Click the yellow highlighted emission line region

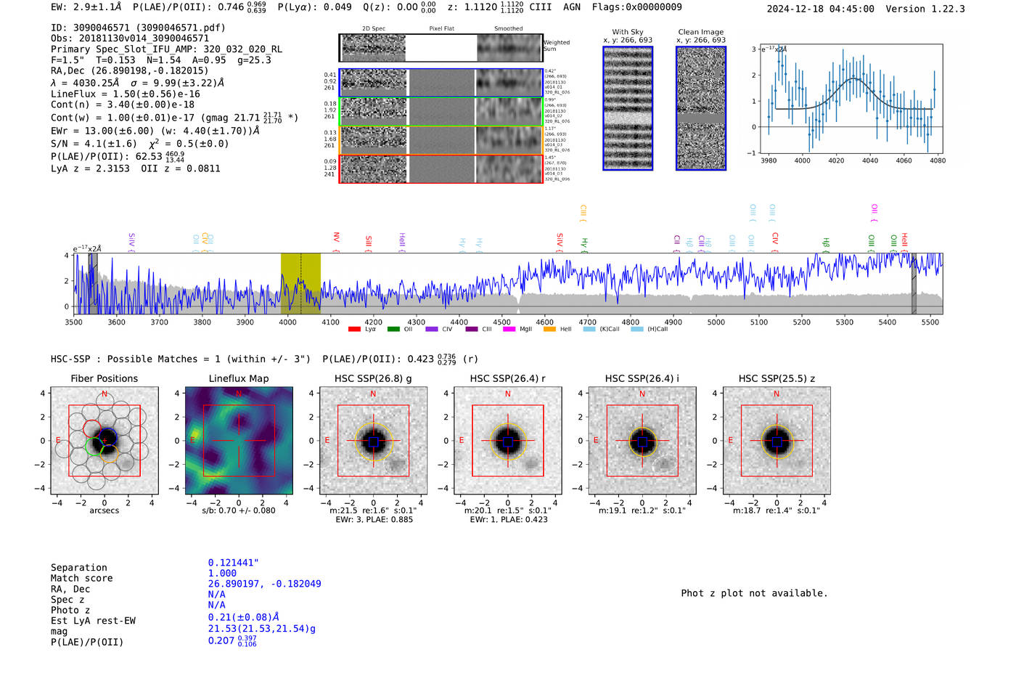300,284
